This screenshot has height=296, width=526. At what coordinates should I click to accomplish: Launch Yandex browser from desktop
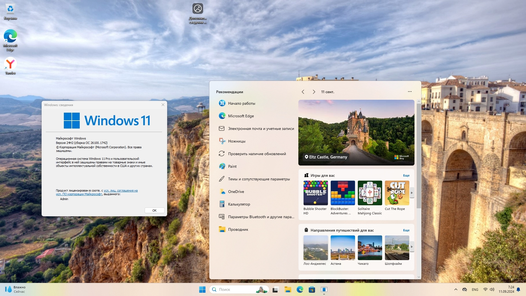10,65
